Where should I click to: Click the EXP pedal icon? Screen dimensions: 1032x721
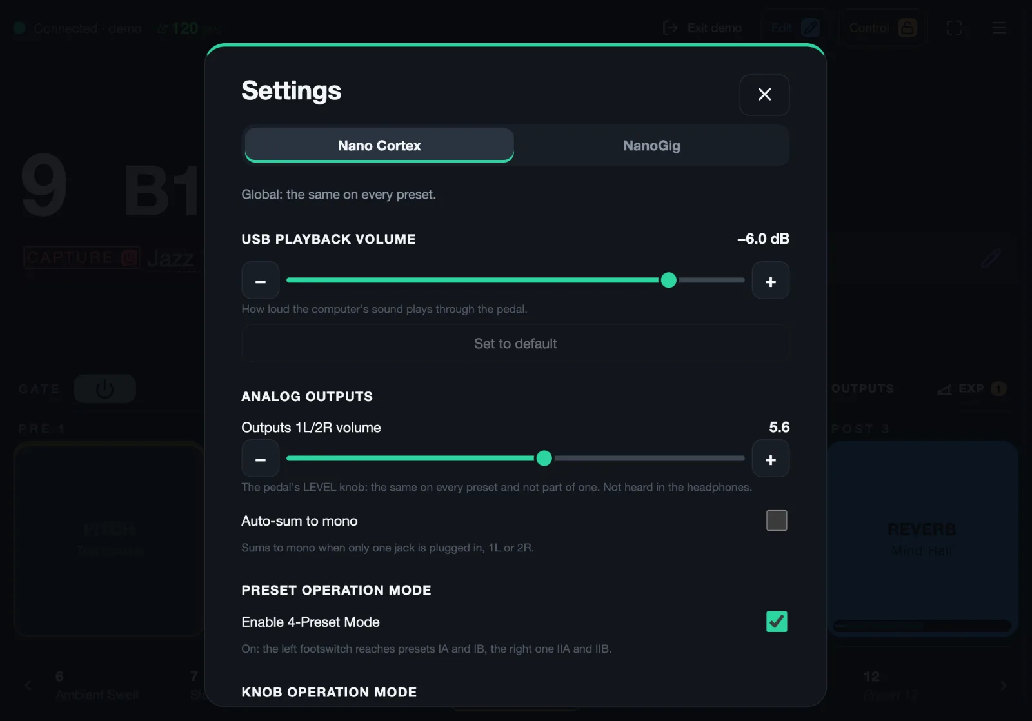pos(944,389)
